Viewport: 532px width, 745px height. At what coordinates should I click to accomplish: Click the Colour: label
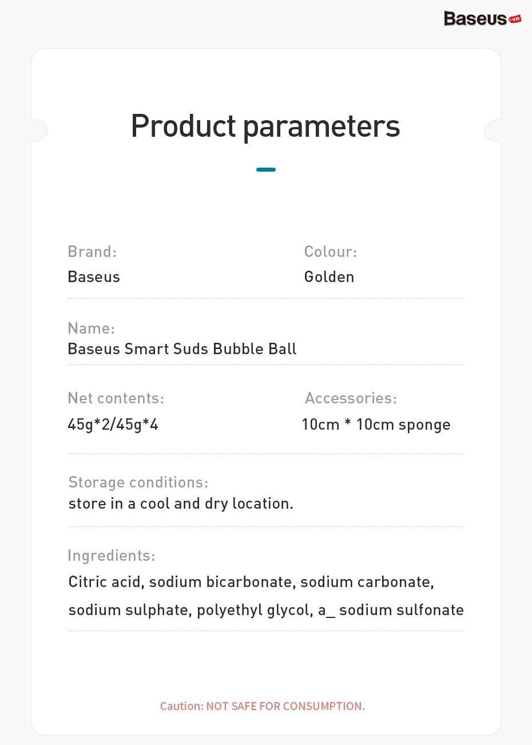[x=331, y=252]
